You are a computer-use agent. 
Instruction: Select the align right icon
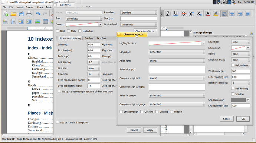pyautogui.click(x=240, y=14)
